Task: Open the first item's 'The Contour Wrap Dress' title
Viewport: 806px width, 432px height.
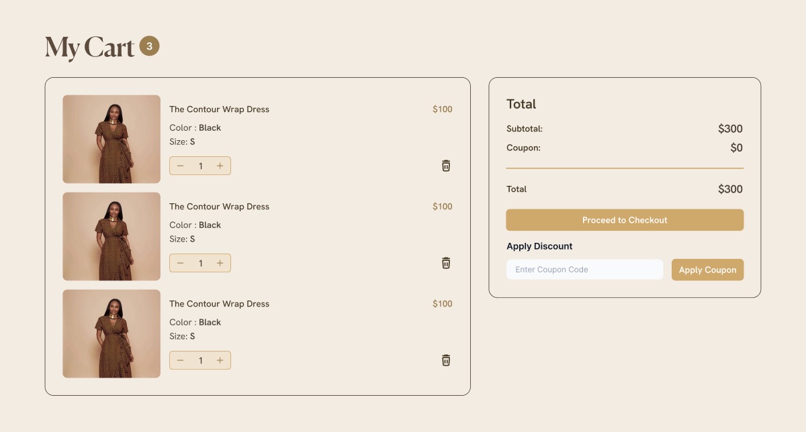Action: coord(219,109)
